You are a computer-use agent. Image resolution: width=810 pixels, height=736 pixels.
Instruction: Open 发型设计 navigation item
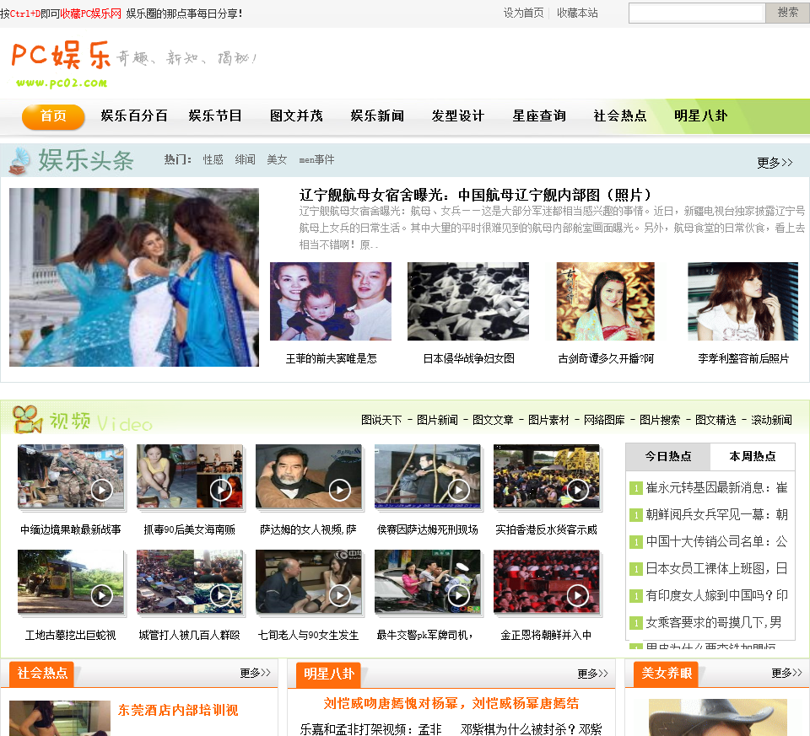[x=458, y=116]
